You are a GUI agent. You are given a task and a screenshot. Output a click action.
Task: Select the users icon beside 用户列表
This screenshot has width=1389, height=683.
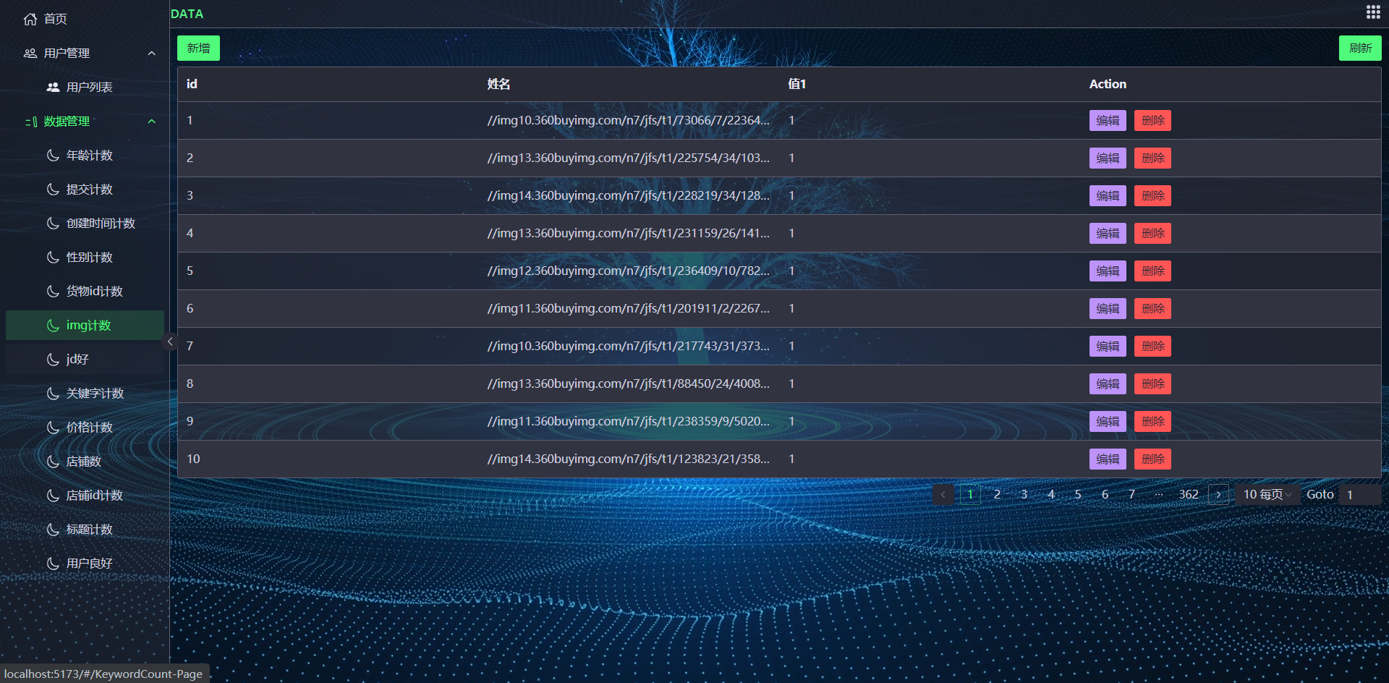pyautogui.click(x=53, y=87)
